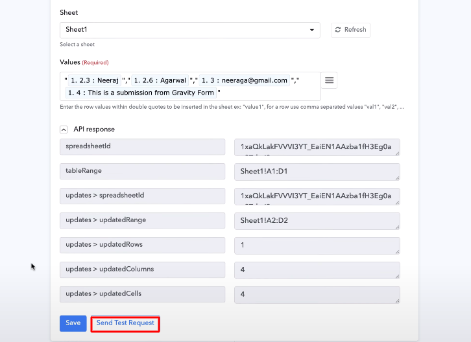471x342 pixels.
Task: Click the tableRange value Sheet1!A1:D1
Action: (x=317, y=172)
